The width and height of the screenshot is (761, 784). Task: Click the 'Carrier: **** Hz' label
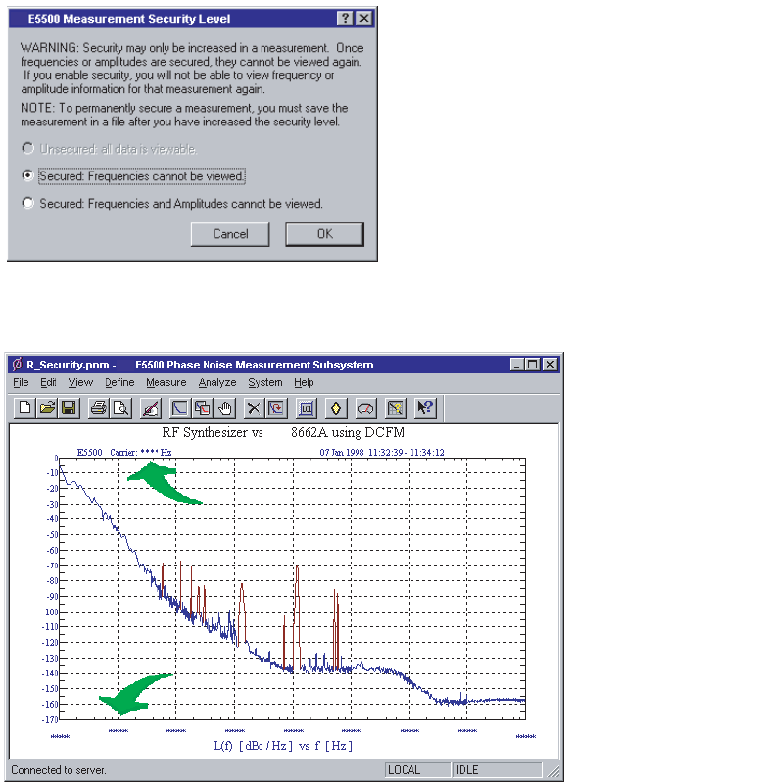[140, 452]
